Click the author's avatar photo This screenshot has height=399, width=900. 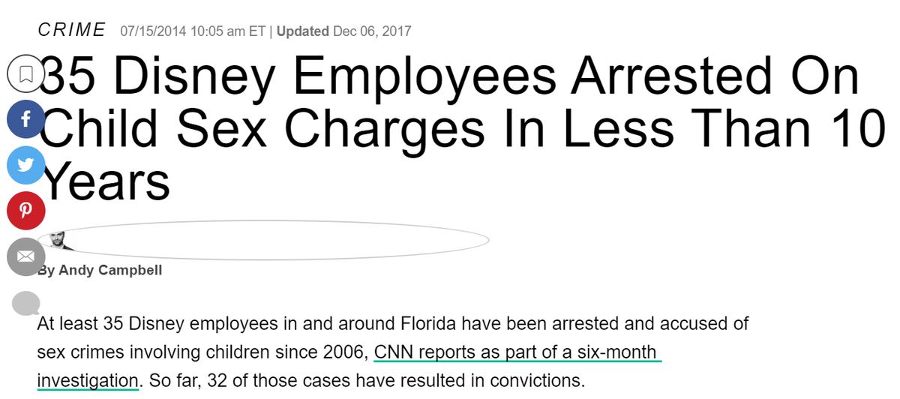pos(63,241)
